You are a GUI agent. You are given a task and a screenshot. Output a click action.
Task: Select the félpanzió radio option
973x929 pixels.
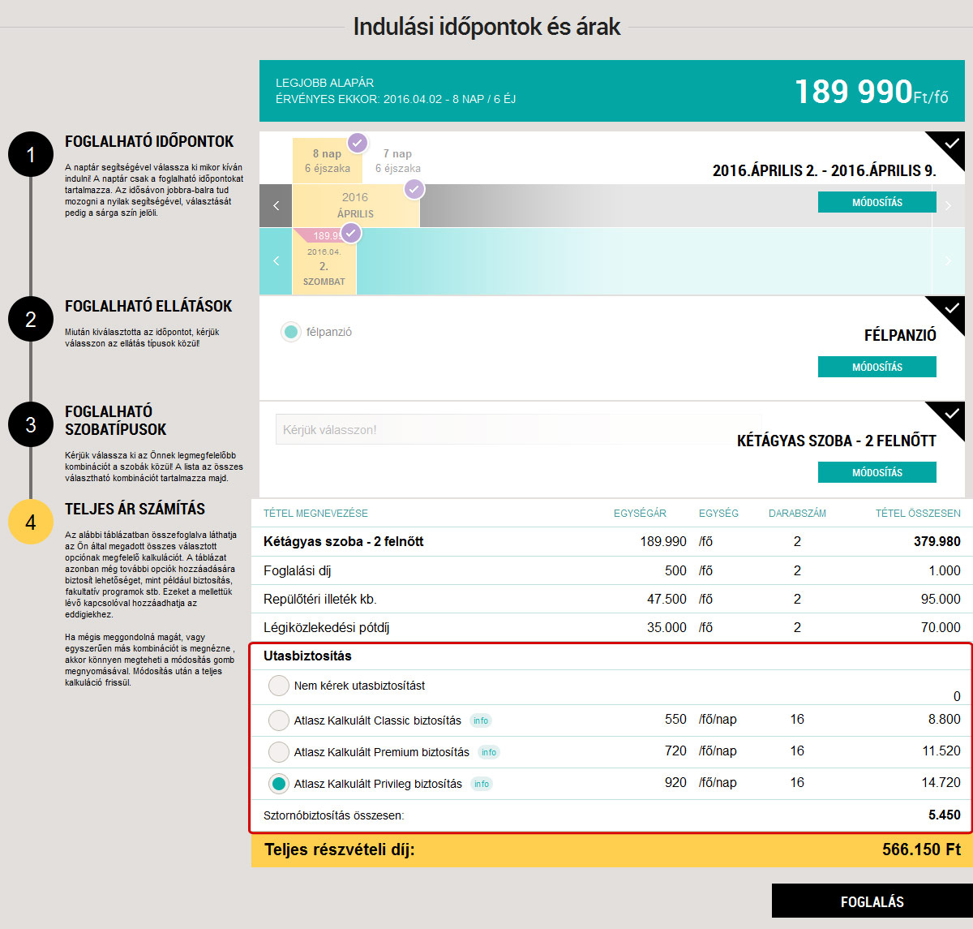point(290,332)
